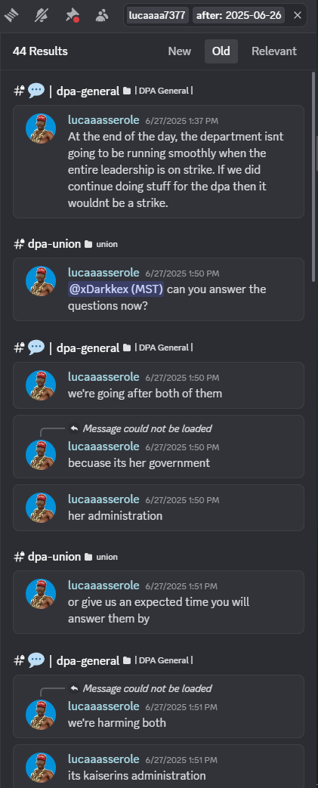Clear the search with X icon
Viewport: 318px width, 788px height.
pos(298,16)
